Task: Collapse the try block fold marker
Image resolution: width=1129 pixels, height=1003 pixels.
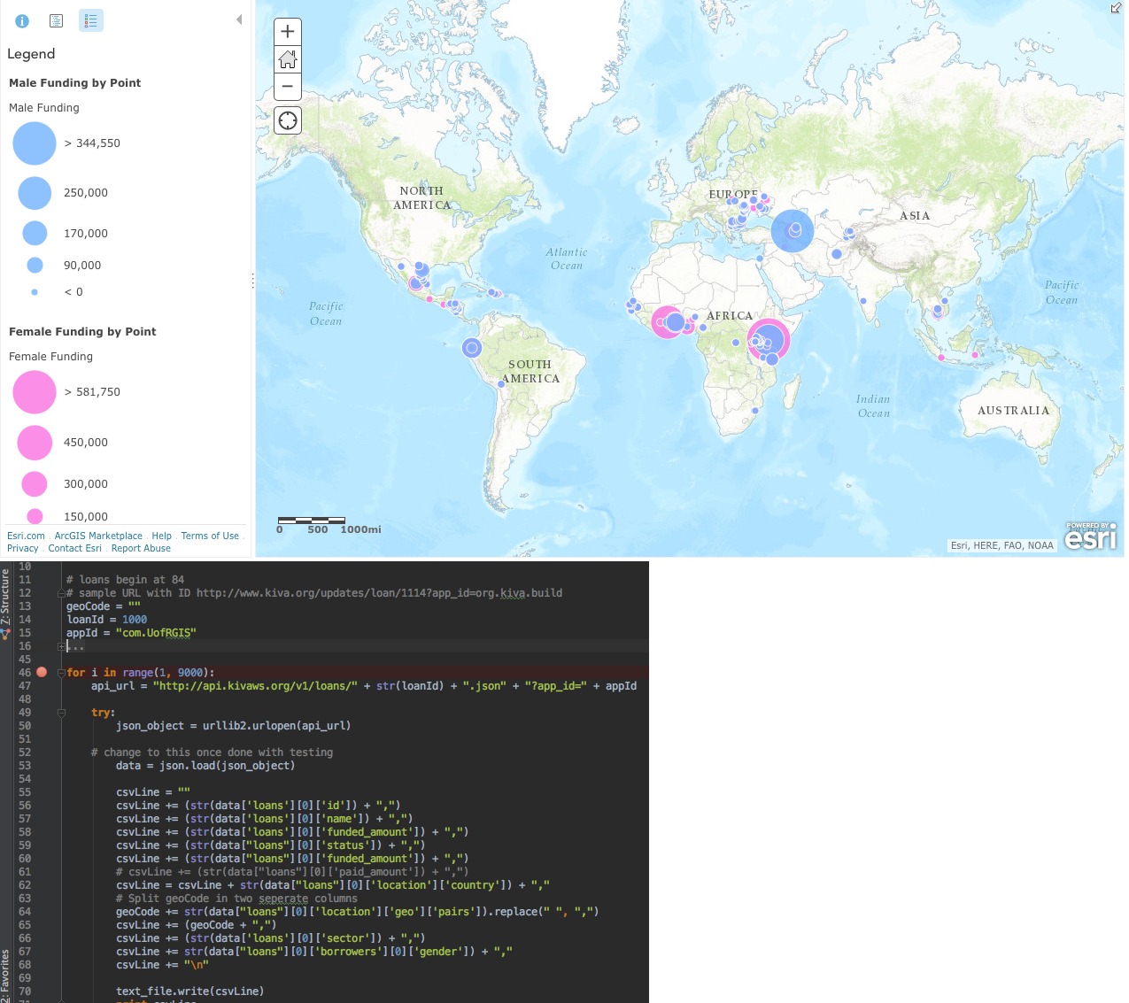Action: click(x=61, y=713)
